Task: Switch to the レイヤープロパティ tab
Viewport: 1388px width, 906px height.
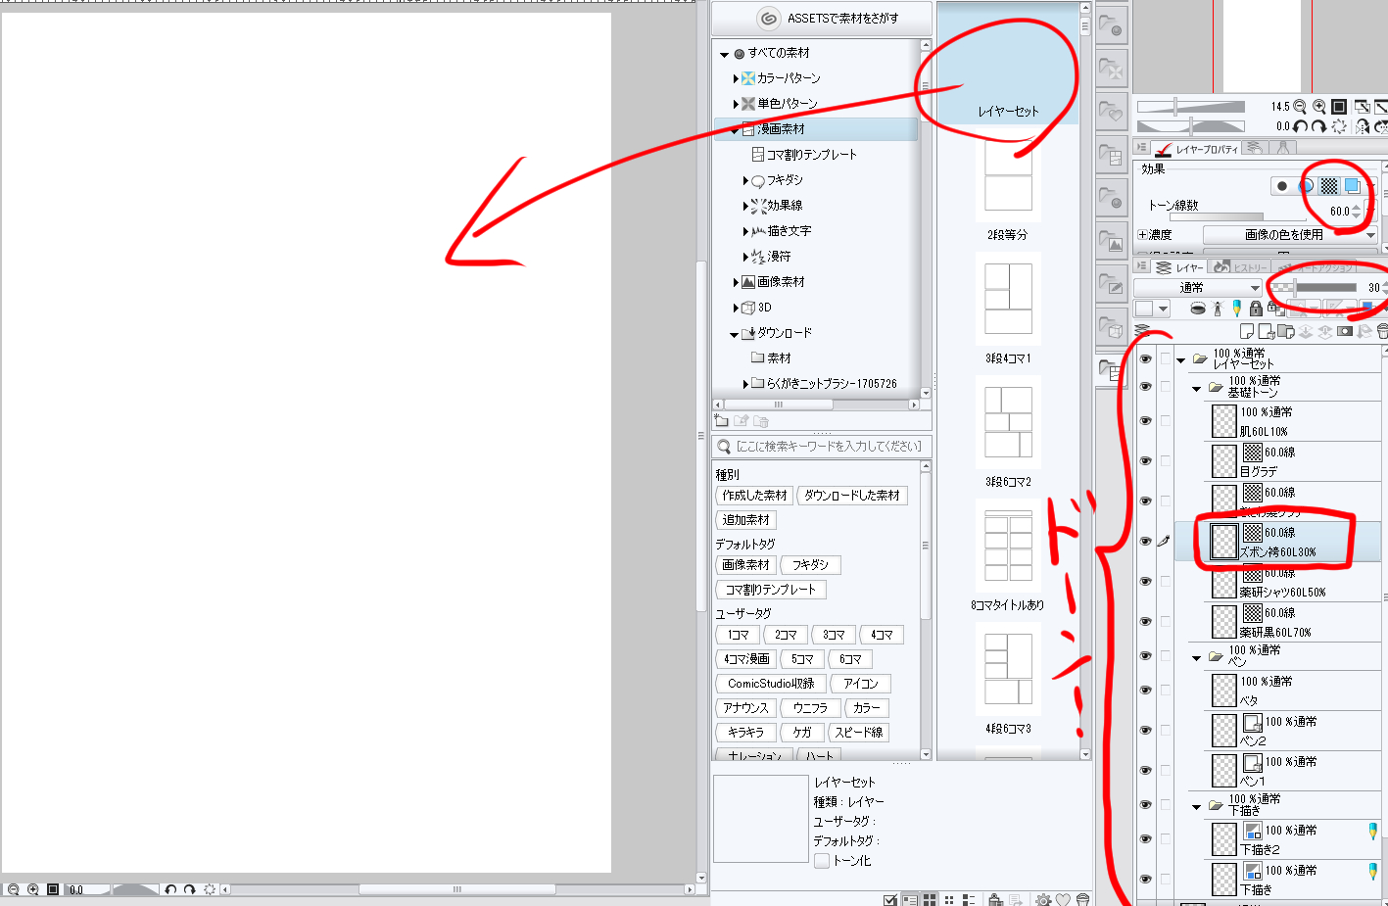Action: (1197, 149)
